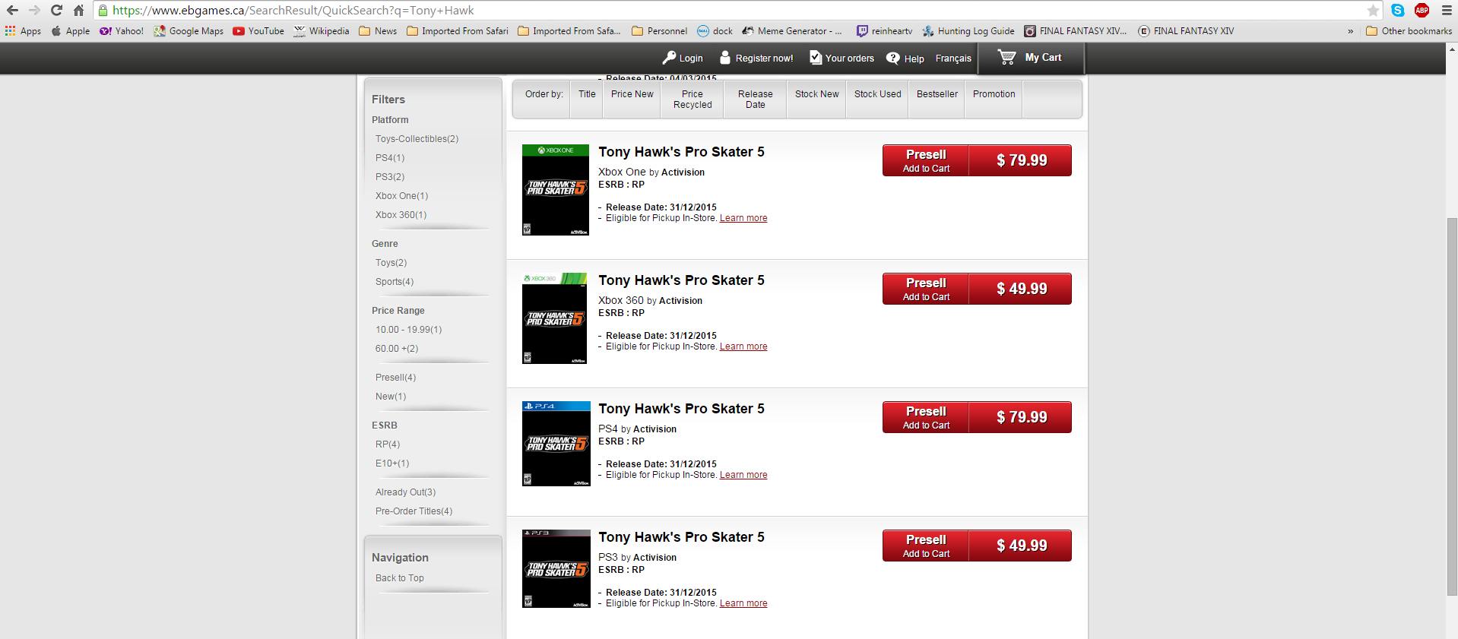Open the Google Maps bookmark
The image size is (1458, 639).
[x=189, y=31]
